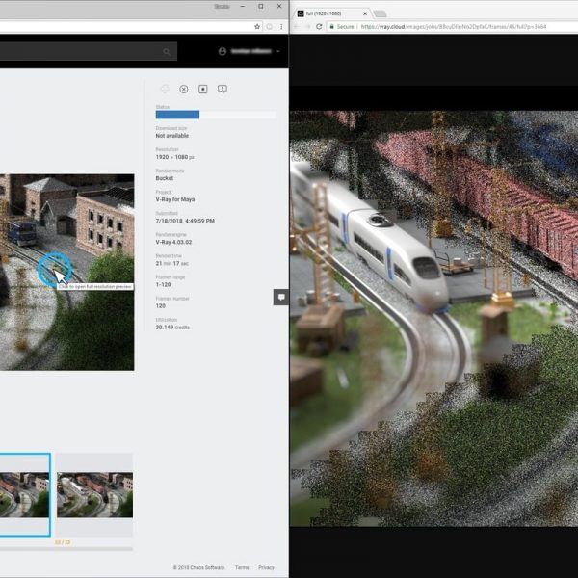The width and height of the screenshot is (578, 578).
Task: Select the second frame thumbnail
Action: point(93,493)
